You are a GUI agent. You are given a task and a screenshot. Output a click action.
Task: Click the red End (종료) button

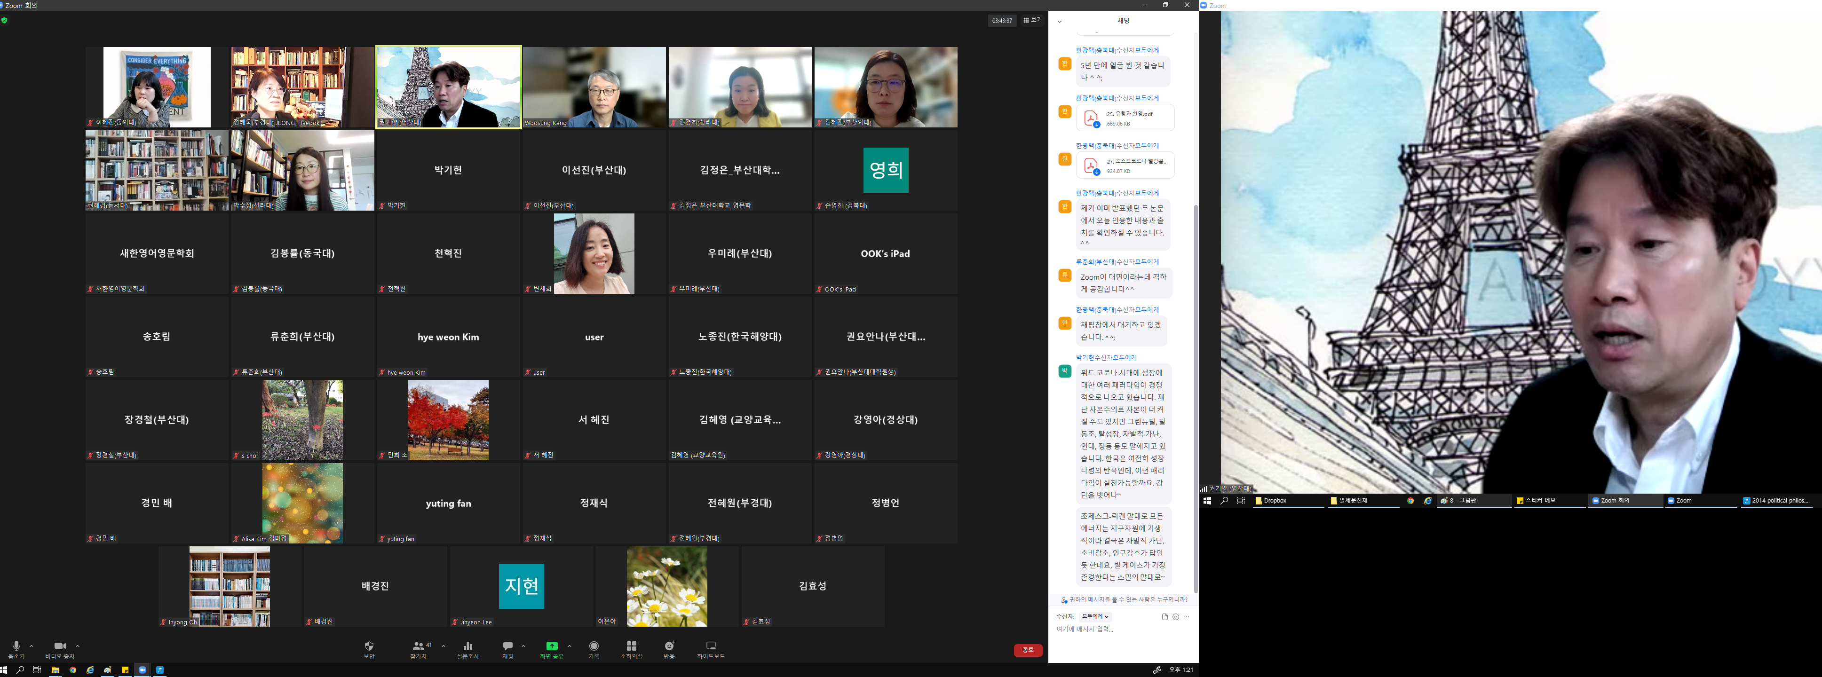[1028, 649]
